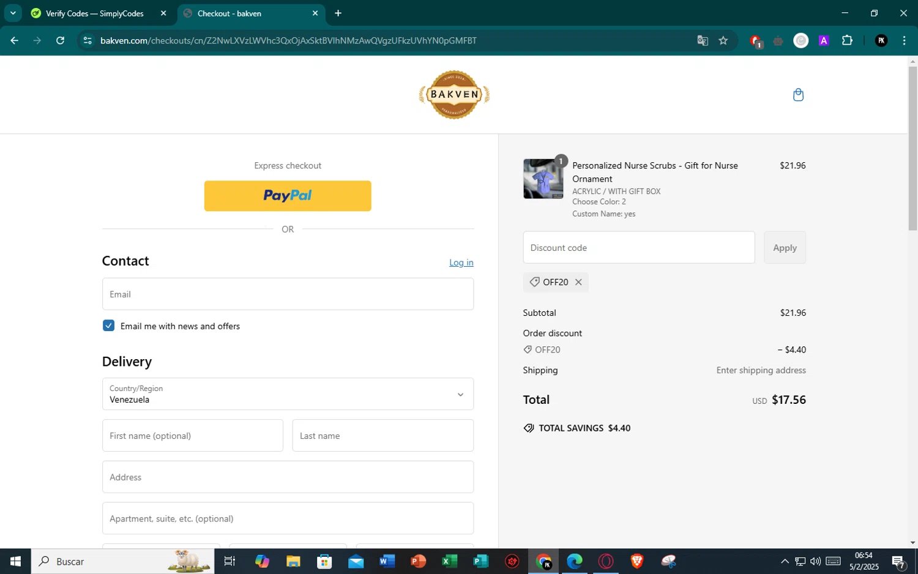Close the Checkout - bakven tab
Screen dimensions: 918x574
tap(315, 13)
